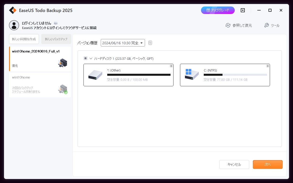This screenshot has width=293, height=183.
Task: Click the キャンセル button
Action: coord(234,164)
